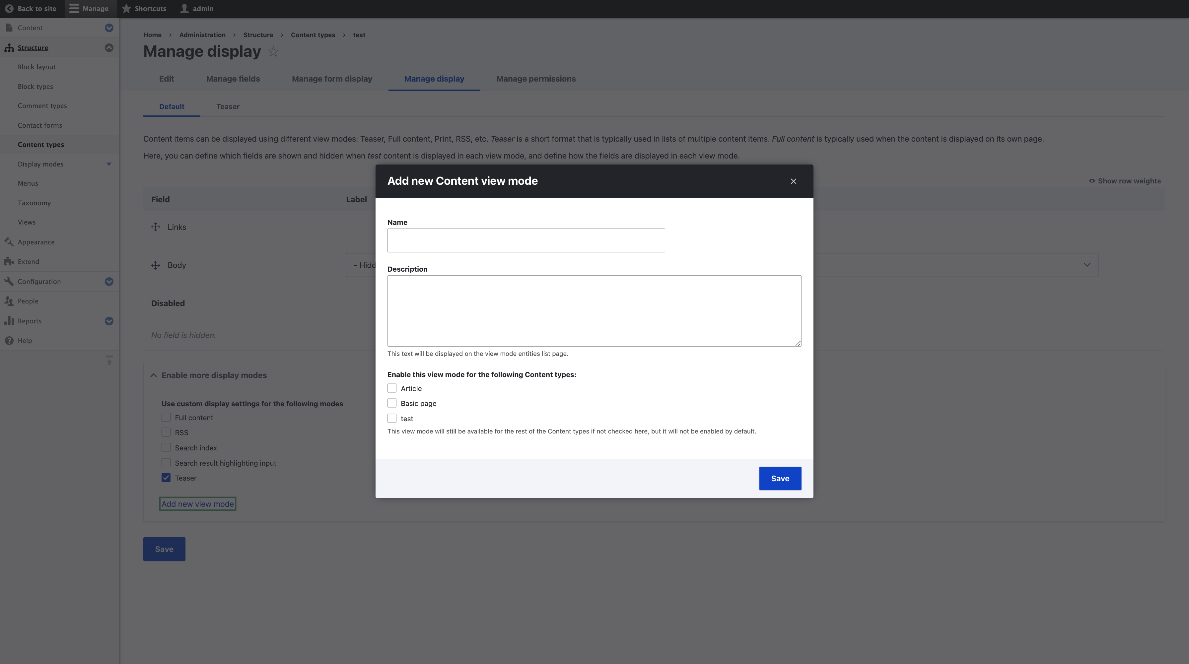Click the Back to site arrow icon
Image resolution: width=1189 pixels, height=664 pixels.
9,8
